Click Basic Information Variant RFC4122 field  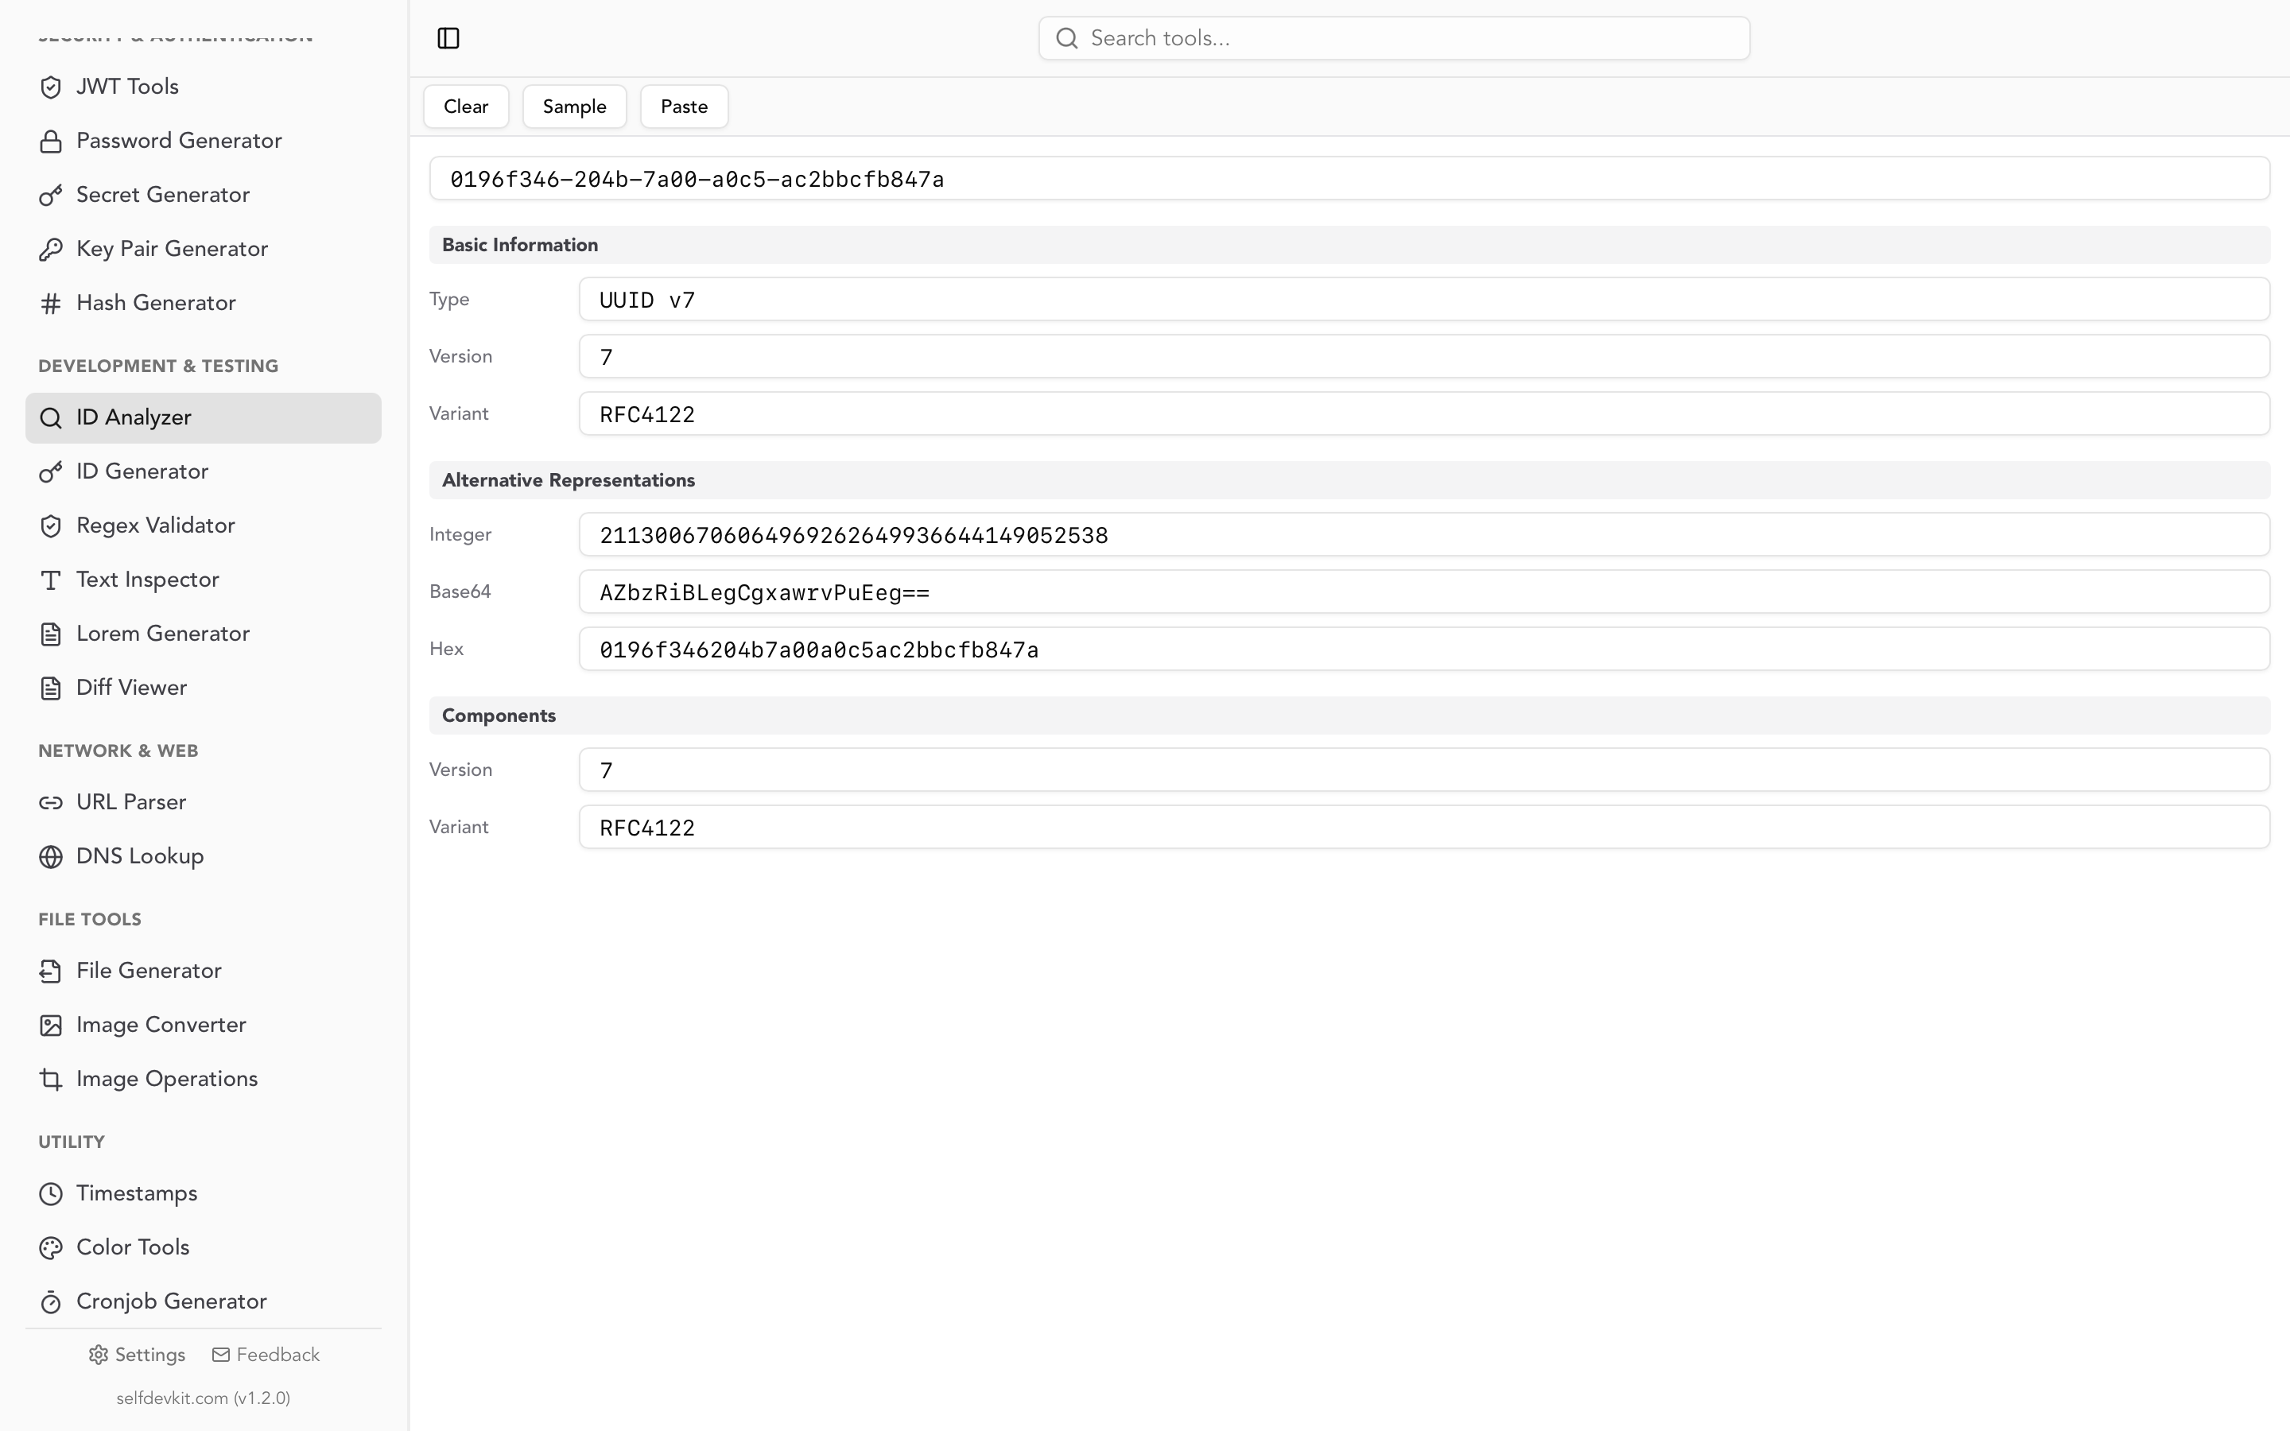[1424, 413]
